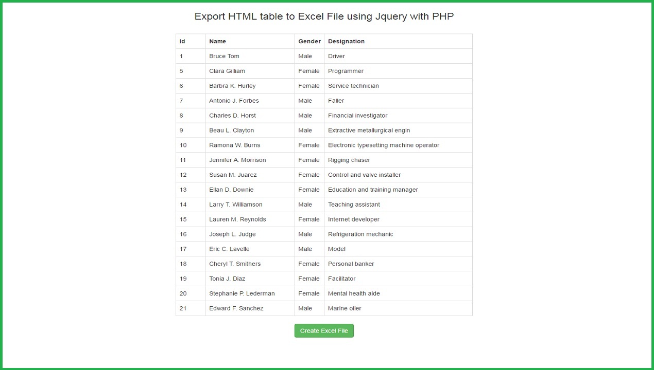Click the Teaching assistant designation
Screen dimensions: 654x370
point(354,204)
